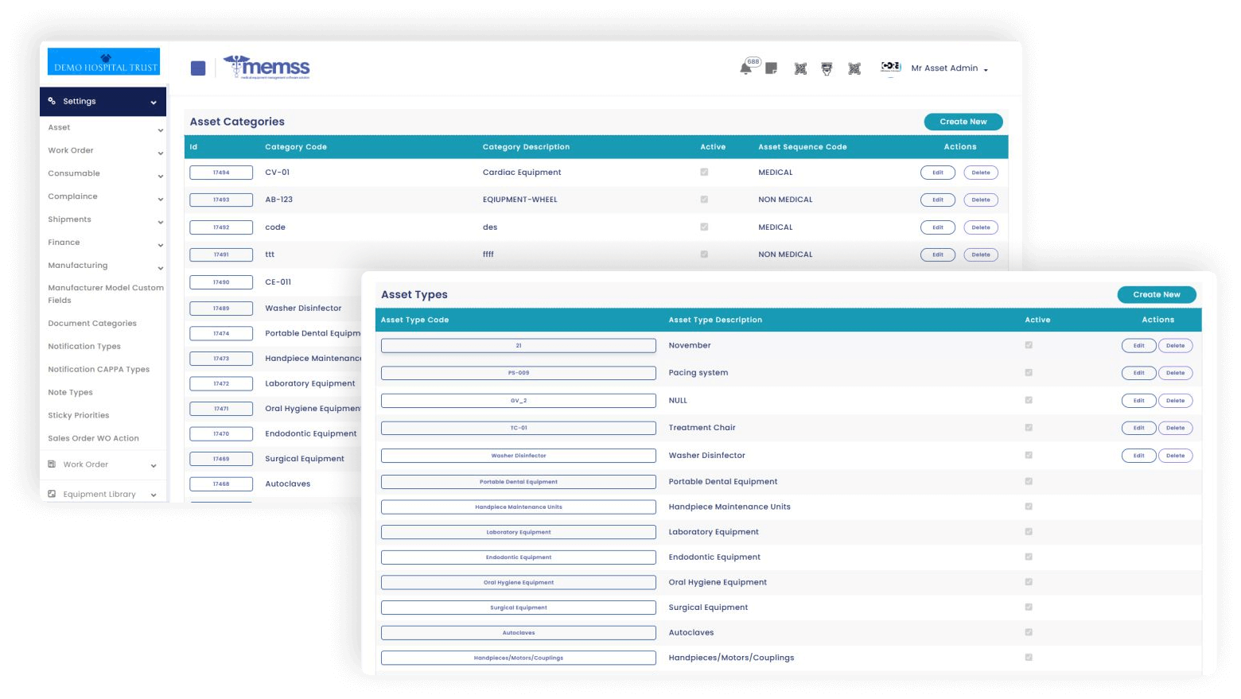Toggle Active checkbox for Cardiac Equipment
1241x699 pixels.
pyautogui.click(x=704, y=172)
